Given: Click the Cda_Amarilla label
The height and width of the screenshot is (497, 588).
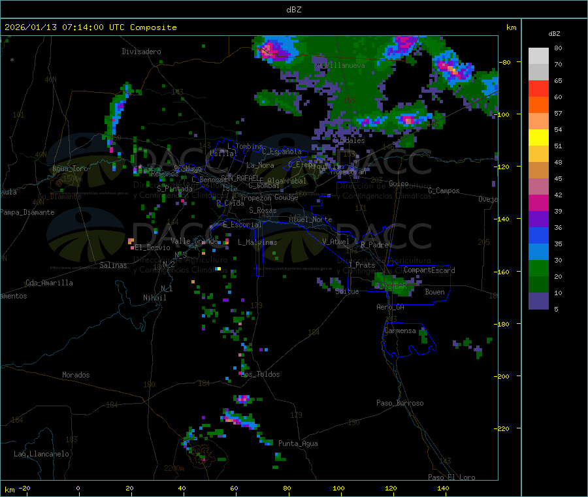Looking at the screenshot, I should (49, 283).
